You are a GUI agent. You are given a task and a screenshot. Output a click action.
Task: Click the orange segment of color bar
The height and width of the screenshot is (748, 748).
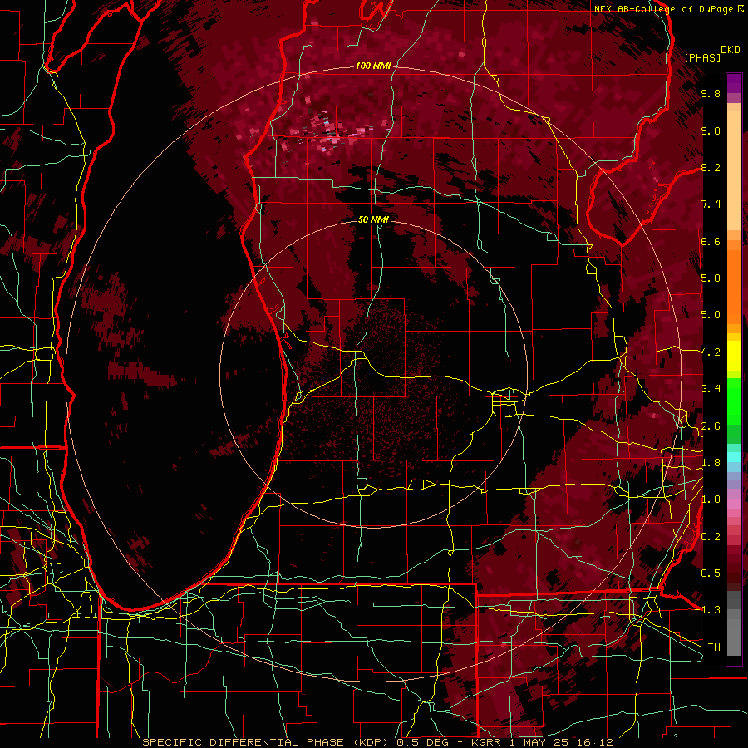734,286
